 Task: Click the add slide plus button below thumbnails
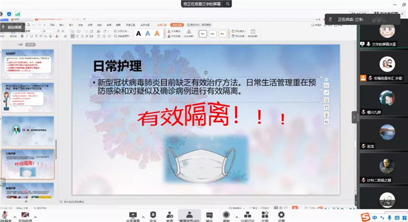[x=26, y=202]
